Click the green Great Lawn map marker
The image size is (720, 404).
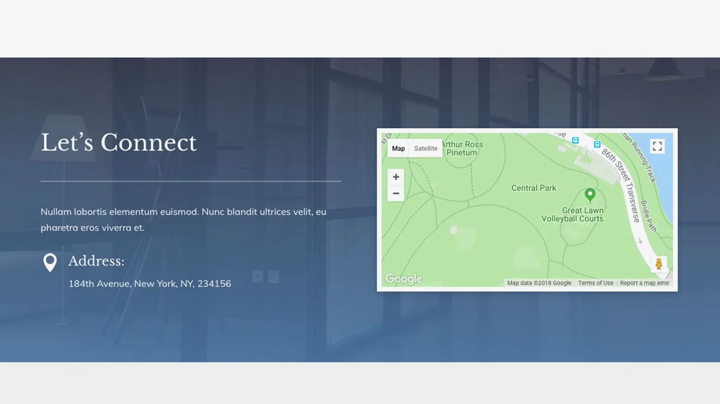coord(590,195)
